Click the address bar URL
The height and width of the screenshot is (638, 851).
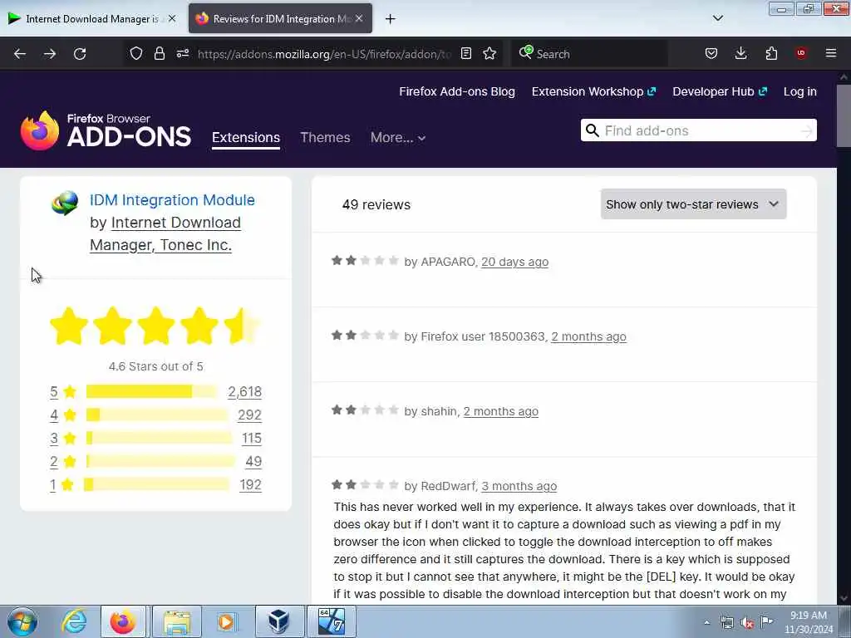(x=324, y=54)
